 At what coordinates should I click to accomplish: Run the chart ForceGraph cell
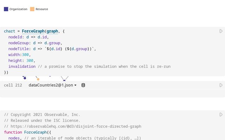point(221,31)
